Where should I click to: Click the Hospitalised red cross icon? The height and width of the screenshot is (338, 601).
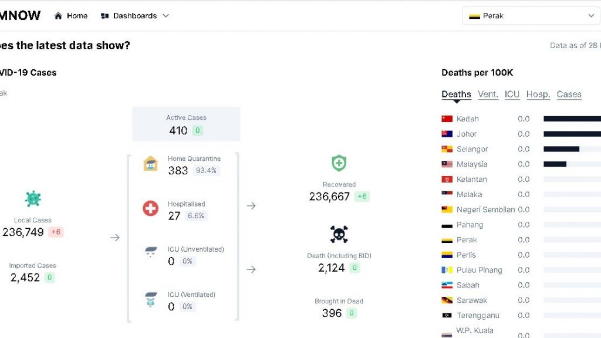(151, 208)
